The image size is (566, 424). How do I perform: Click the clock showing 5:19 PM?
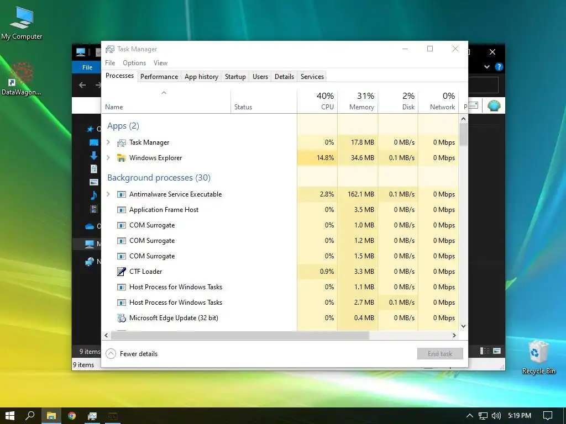[520, 416]
